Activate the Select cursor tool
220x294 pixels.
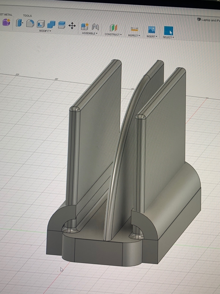pyautogui.click(x=169, y=31)
